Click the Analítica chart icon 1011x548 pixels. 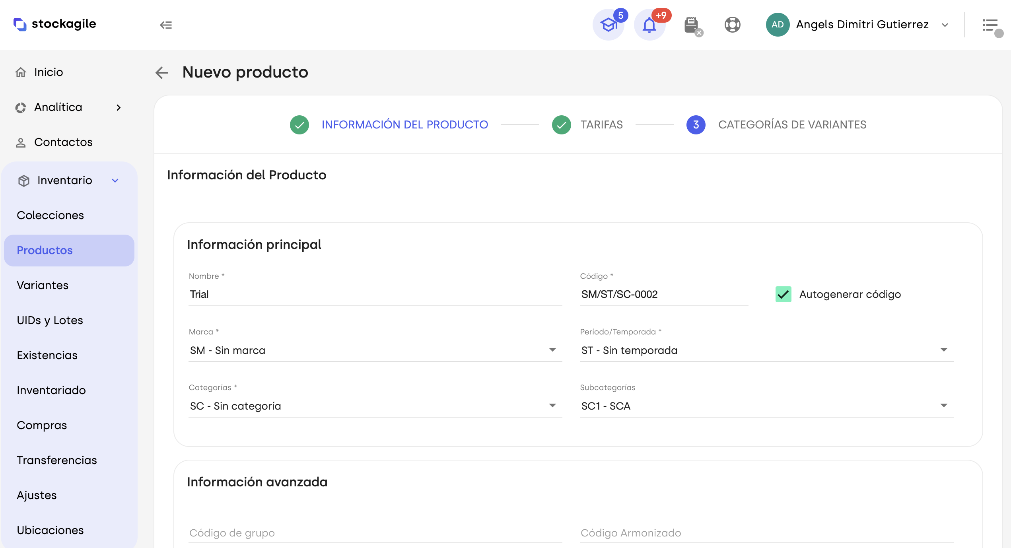click(x=21, y=107)
